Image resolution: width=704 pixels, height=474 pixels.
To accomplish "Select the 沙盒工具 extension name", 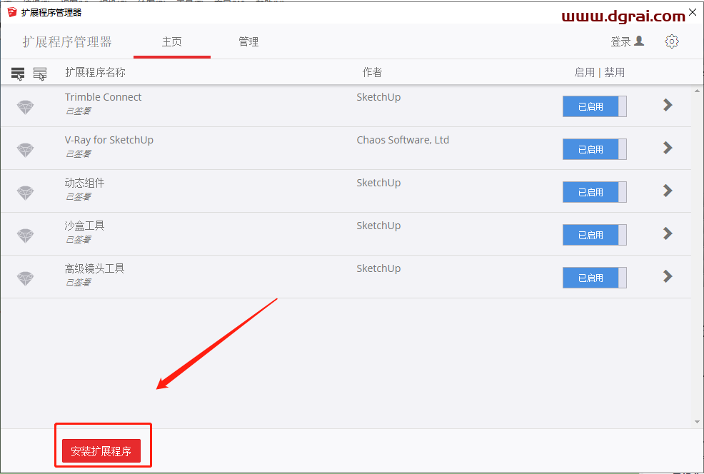I will [84, 226].
